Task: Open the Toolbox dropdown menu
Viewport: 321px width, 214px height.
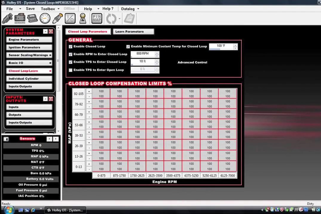Action: pyautogui.click(x=50, y=9)
